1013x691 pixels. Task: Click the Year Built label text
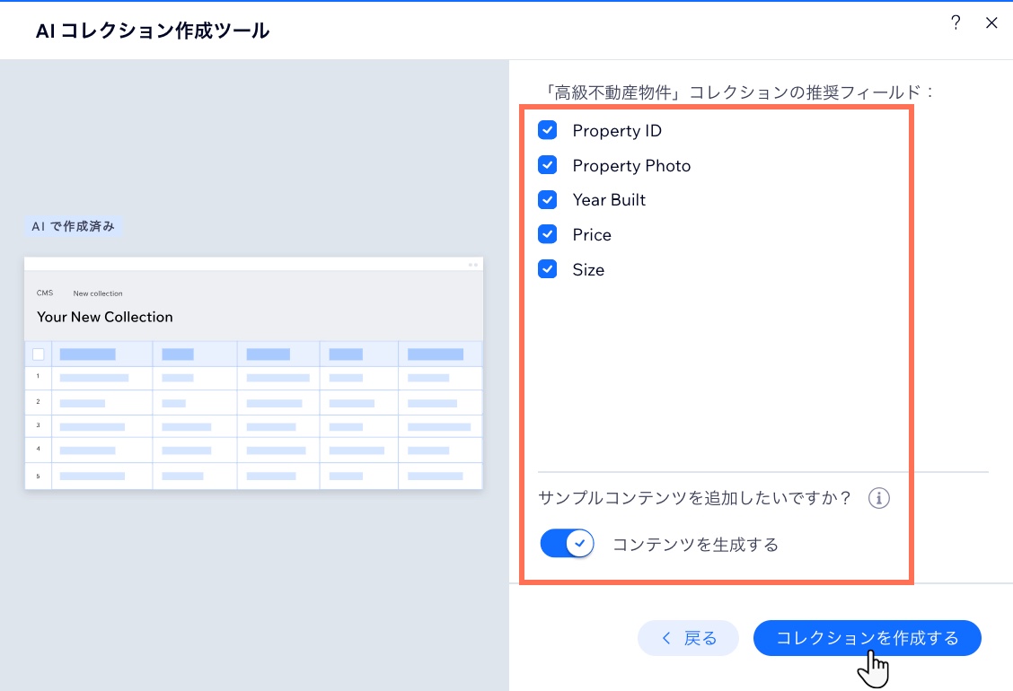609,200
